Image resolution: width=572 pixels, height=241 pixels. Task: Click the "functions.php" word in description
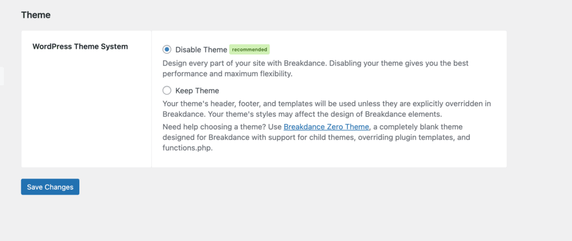click(x=188, y=148)
